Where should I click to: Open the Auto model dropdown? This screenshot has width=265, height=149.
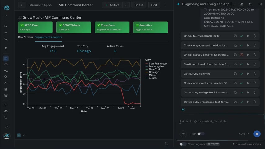coord(244,134)
